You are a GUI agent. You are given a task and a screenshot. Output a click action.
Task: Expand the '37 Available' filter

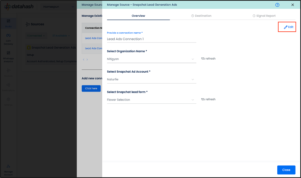pos(61,36)
